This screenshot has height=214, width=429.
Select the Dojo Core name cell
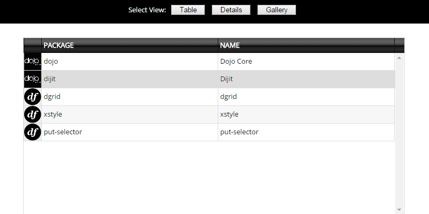[x=306, y=62]
